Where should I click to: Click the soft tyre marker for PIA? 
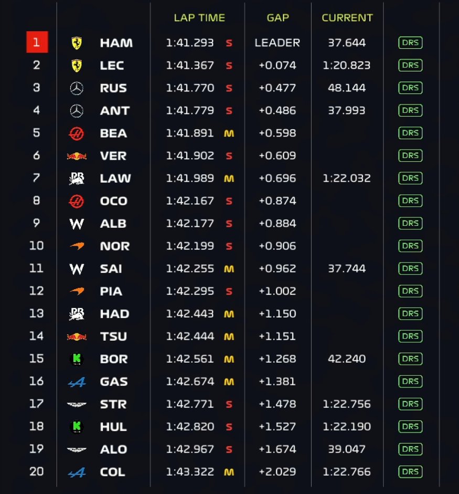[x=229, y=291]
